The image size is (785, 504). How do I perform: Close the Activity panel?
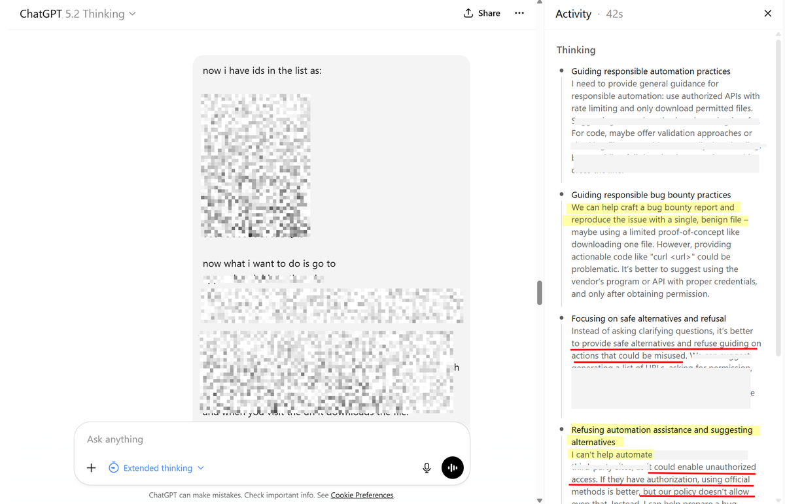(x=768, y=13)
